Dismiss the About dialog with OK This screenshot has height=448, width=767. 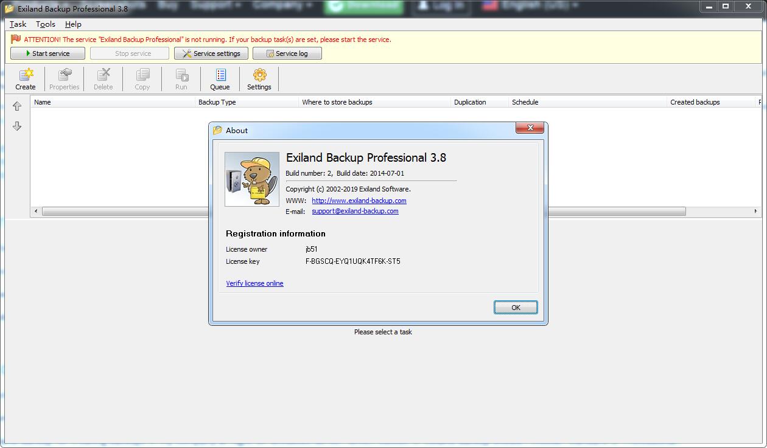pos(516,307)
